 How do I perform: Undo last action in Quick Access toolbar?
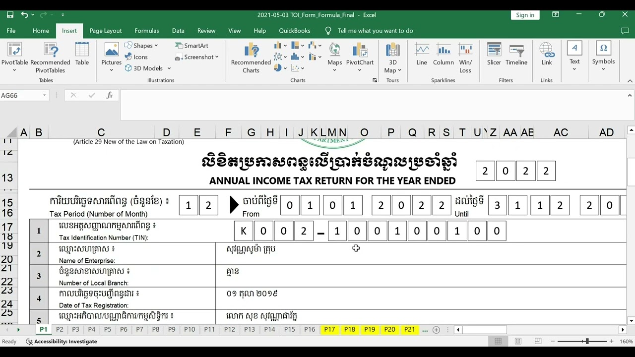point(24,15)
